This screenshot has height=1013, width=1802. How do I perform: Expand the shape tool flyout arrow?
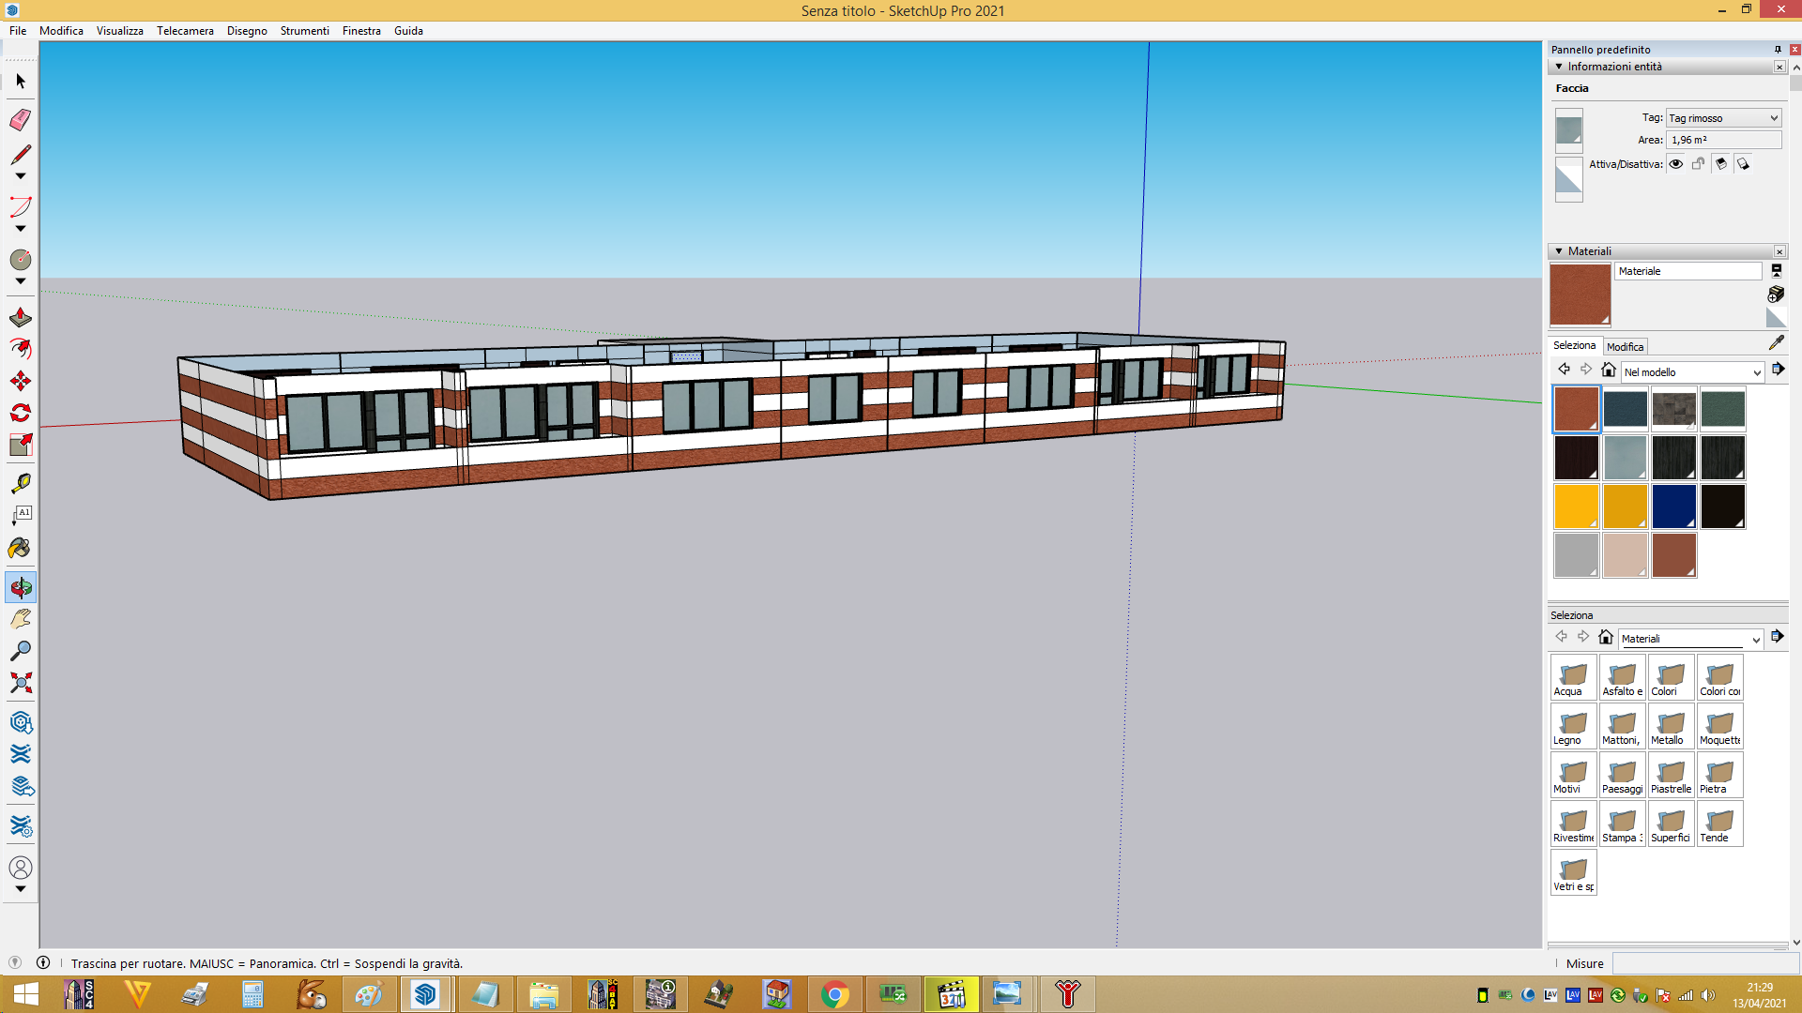pyautogui.click(x=21, y=281)
